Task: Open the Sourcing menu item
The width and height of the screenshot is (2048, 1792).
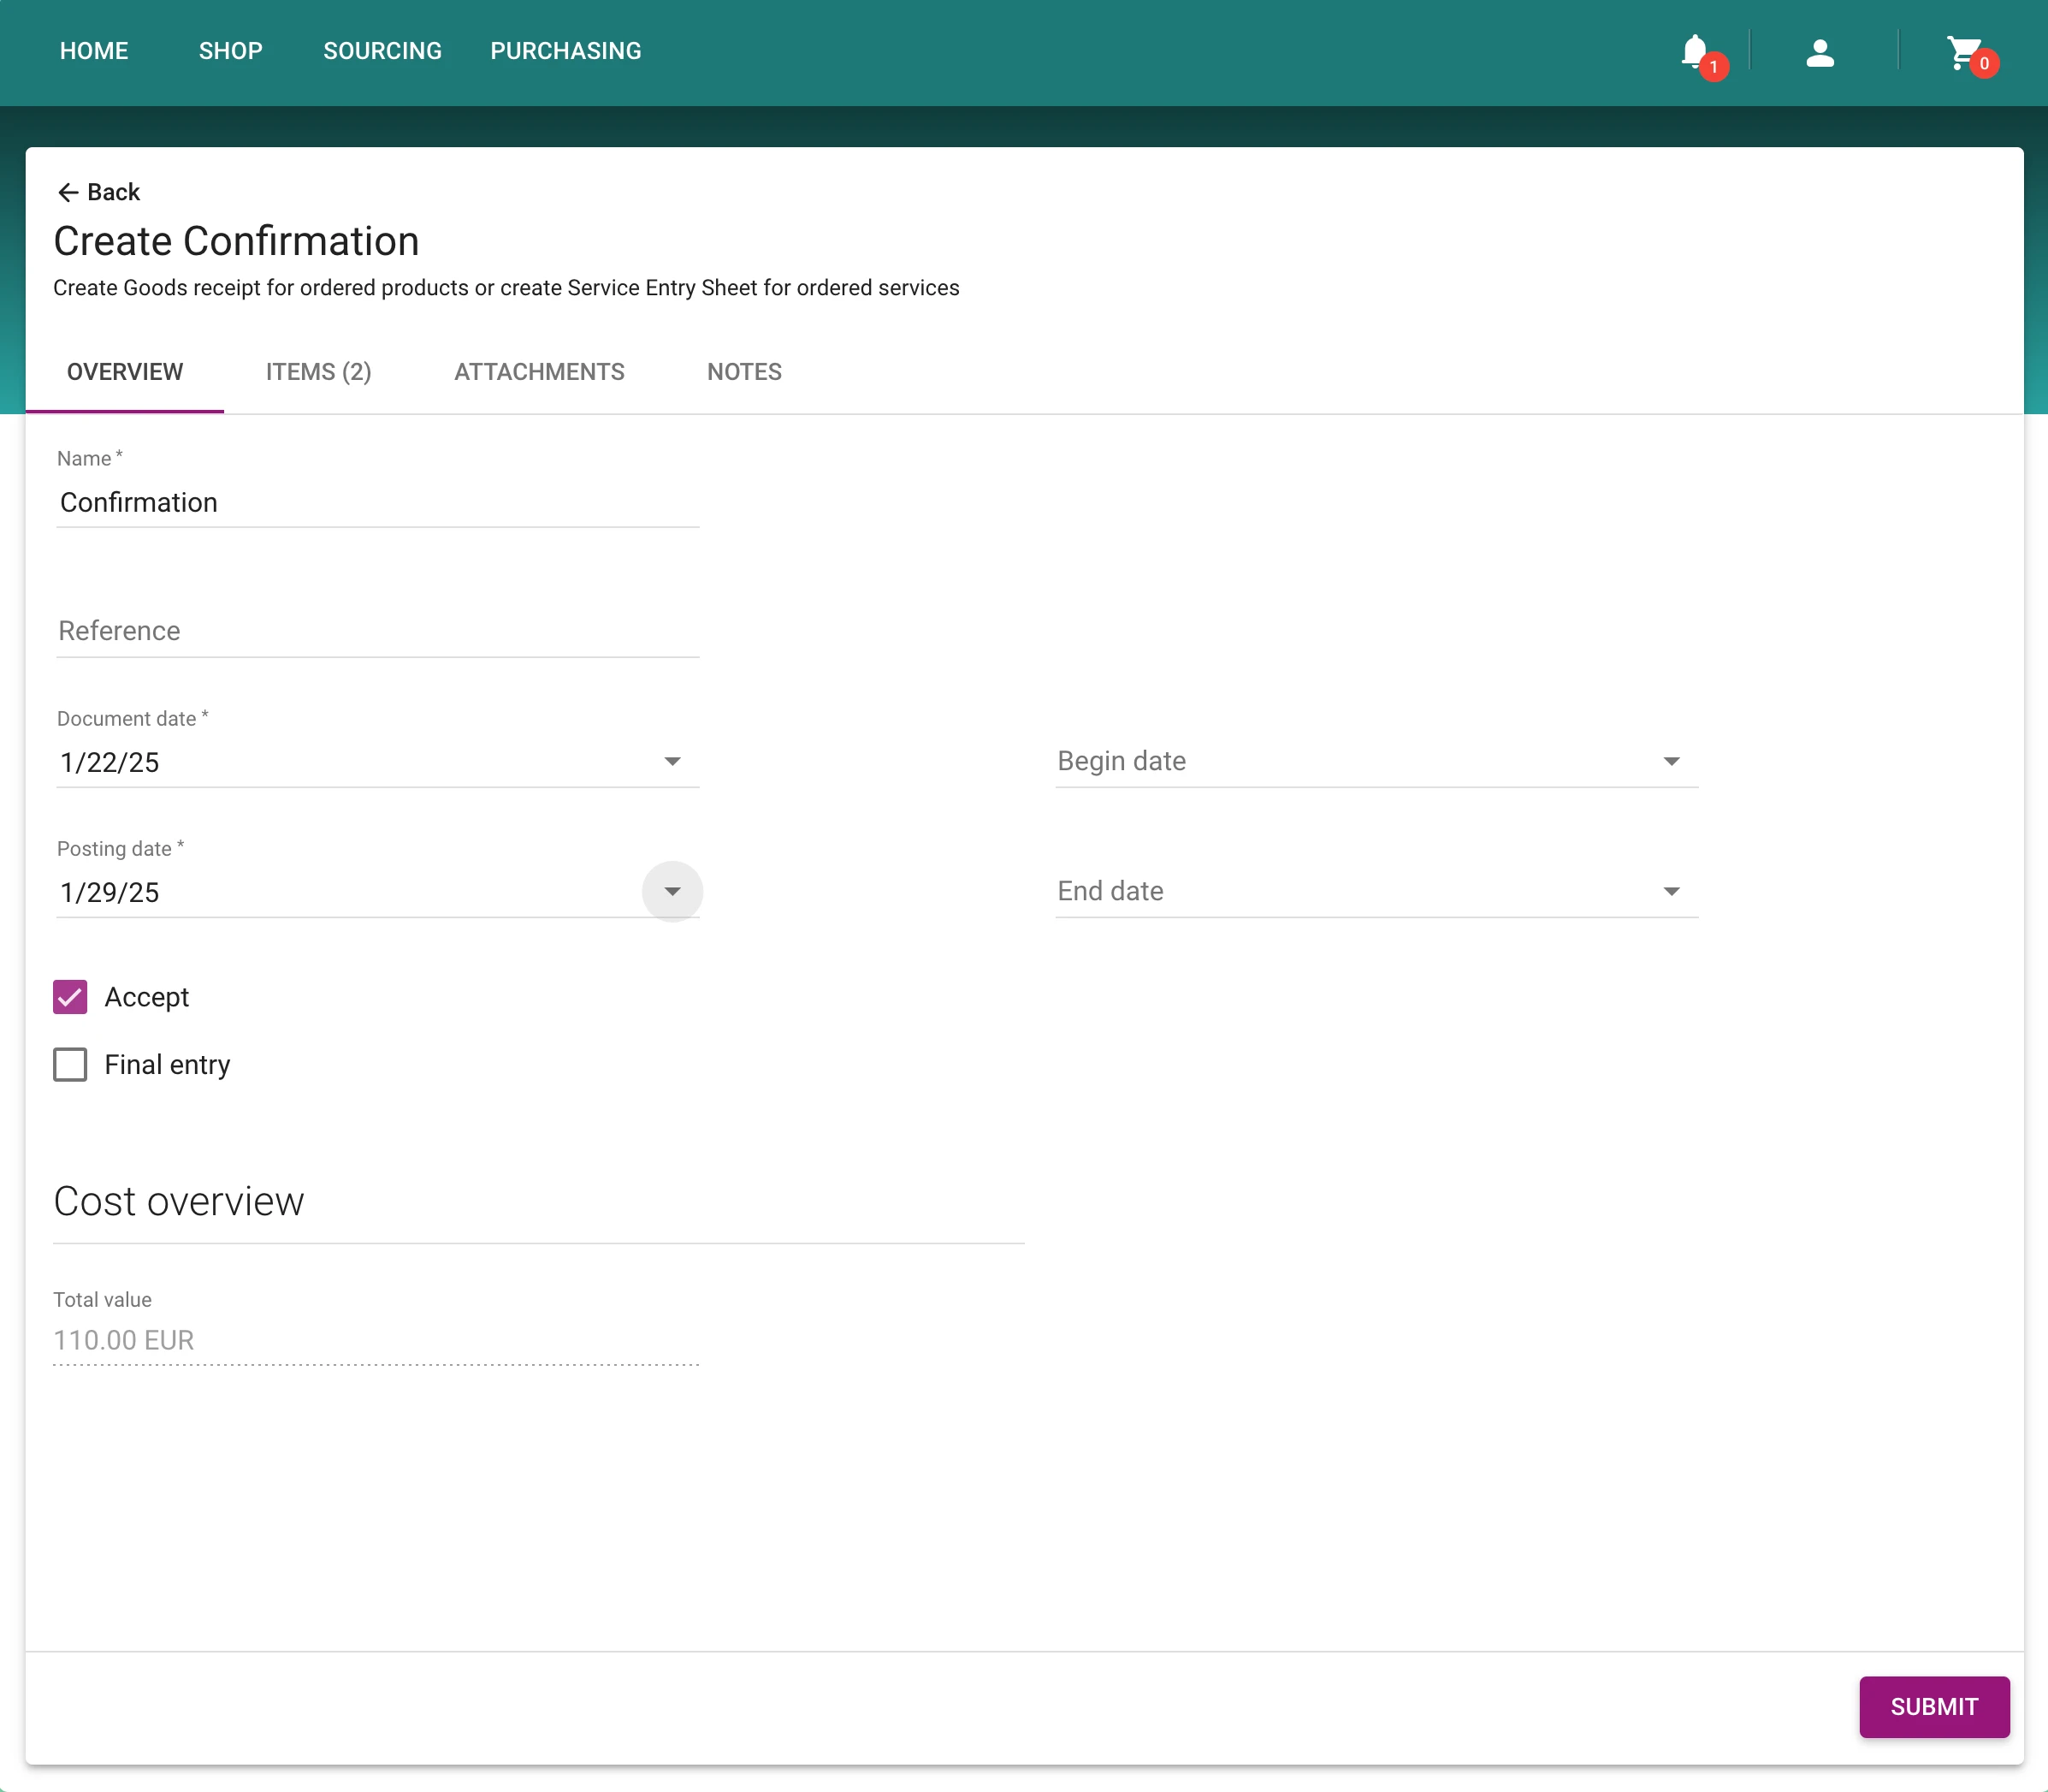Action: coord(382,51)
